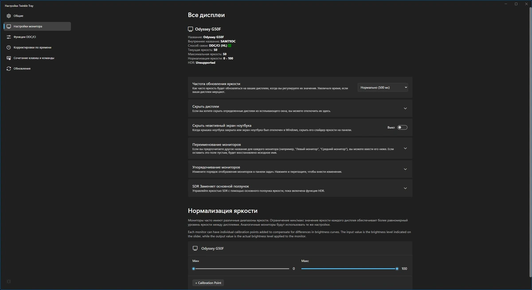Screen dimensions: 532x290
Task: Open the Функции DDC/CI section
Action: point(37,37)
